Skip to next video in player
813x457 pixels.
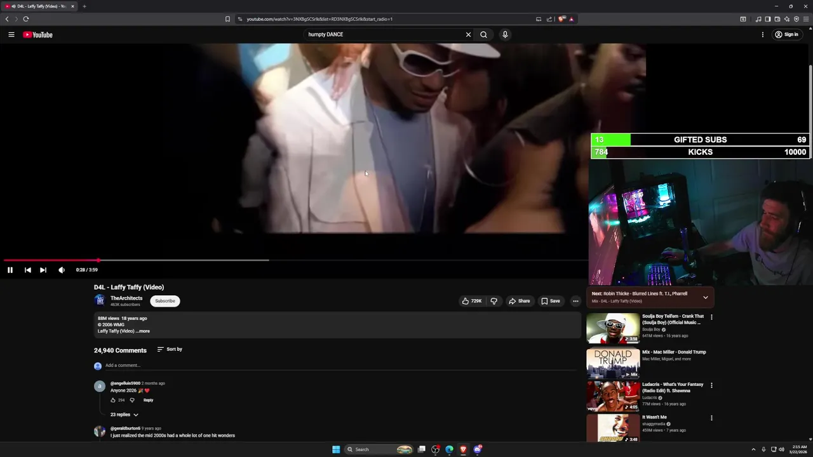[x=43, y=270]
